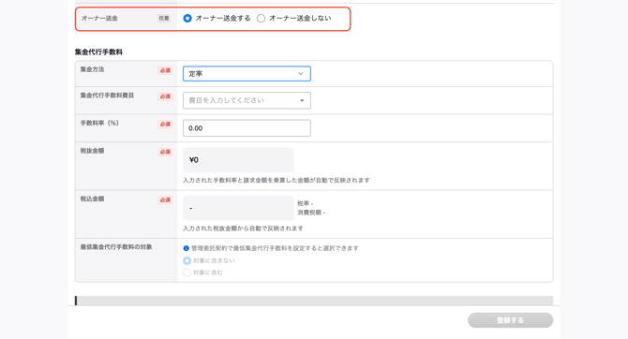Click the info icon beside 管理委託契約 note
The image size is (628, 339).
[186, 248]
